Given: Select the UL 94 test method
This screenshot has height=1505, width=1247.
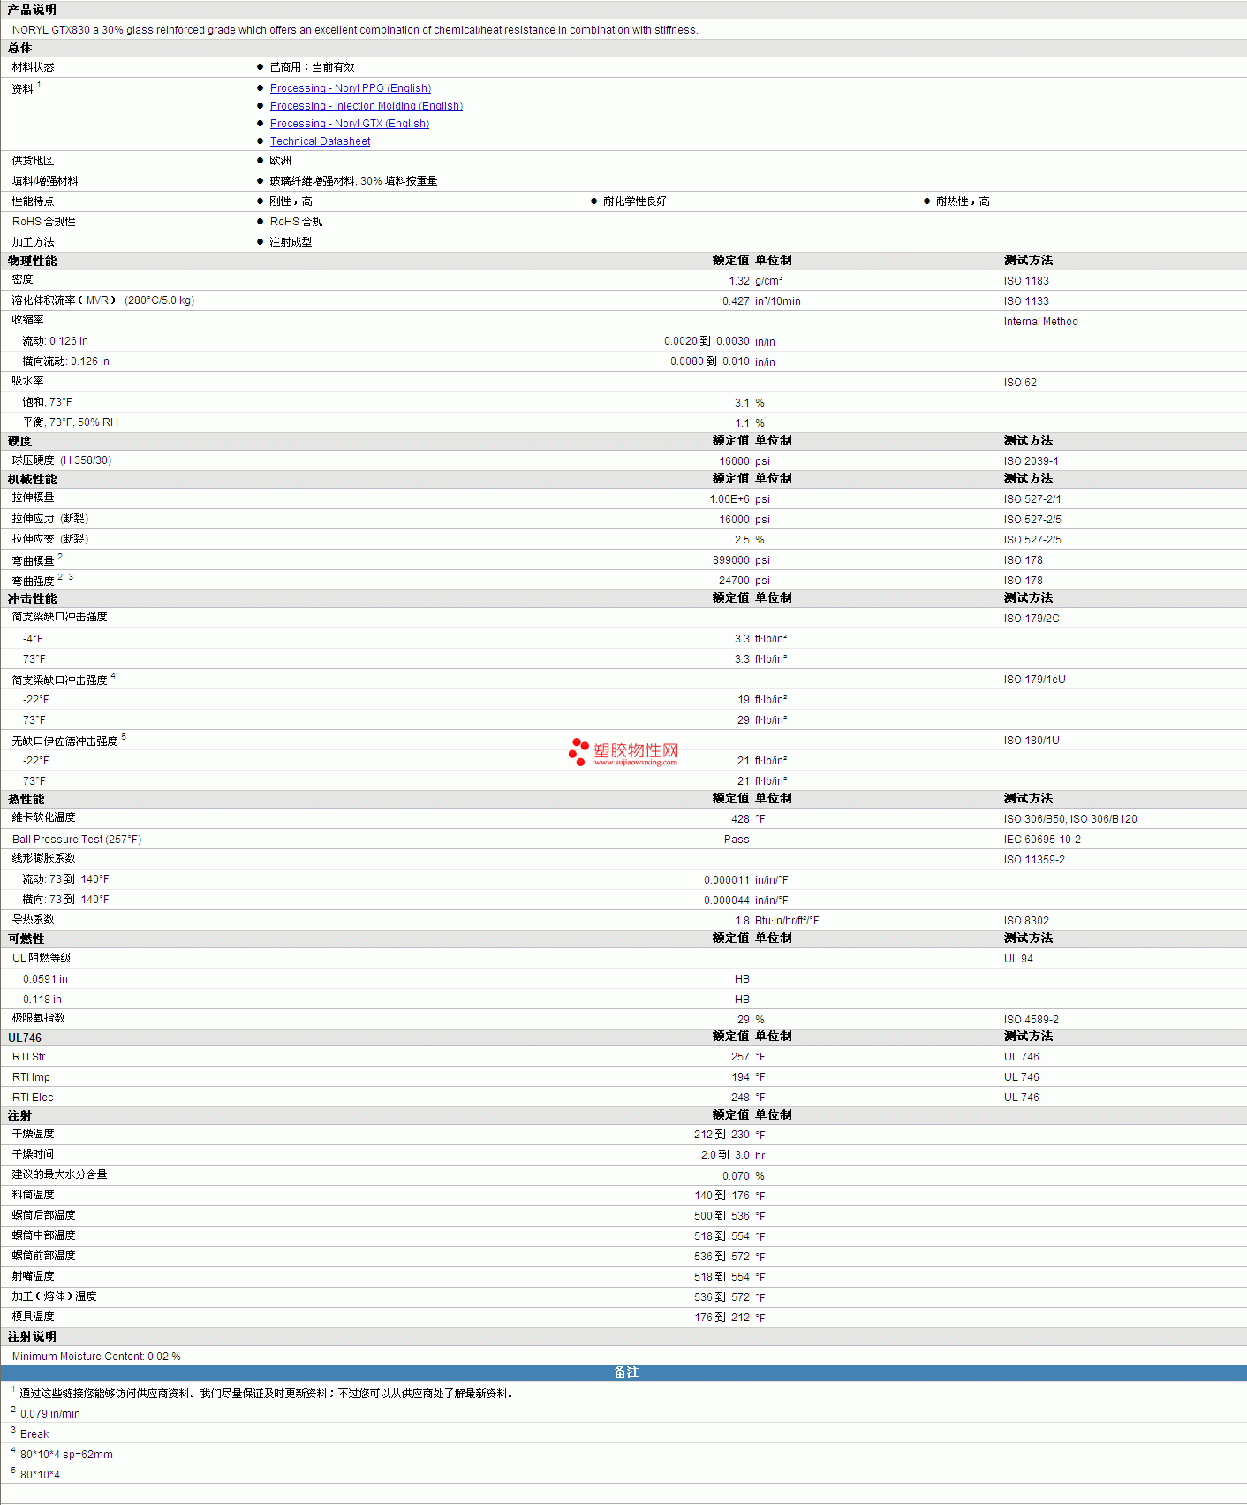Looking at the screenshot, I should (1018, 959).
